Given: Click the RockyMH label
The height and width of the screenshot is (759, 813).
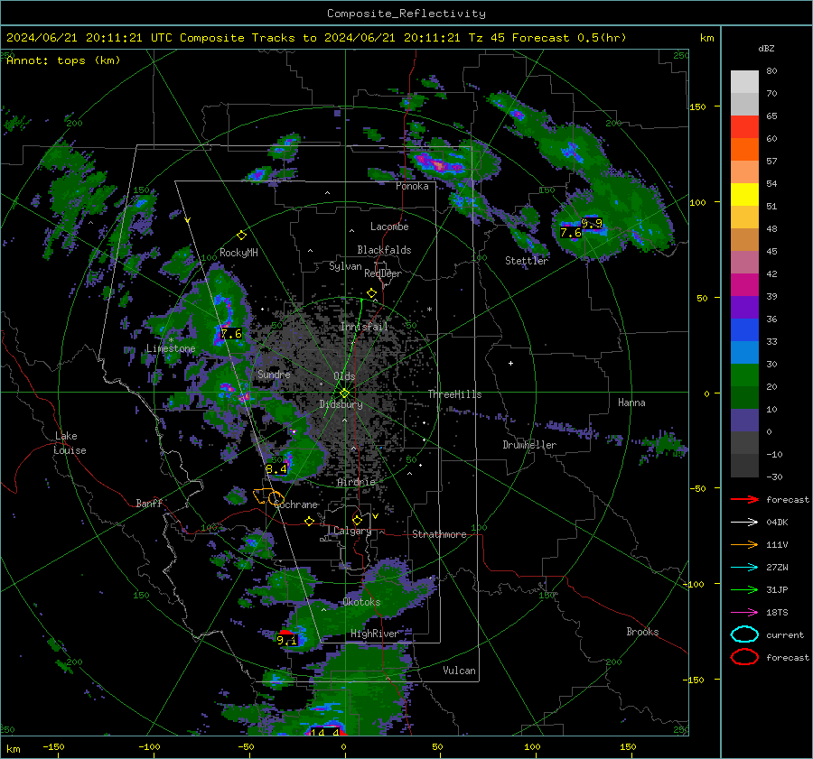Looking at the screenshot, I should tap(238, 253).
